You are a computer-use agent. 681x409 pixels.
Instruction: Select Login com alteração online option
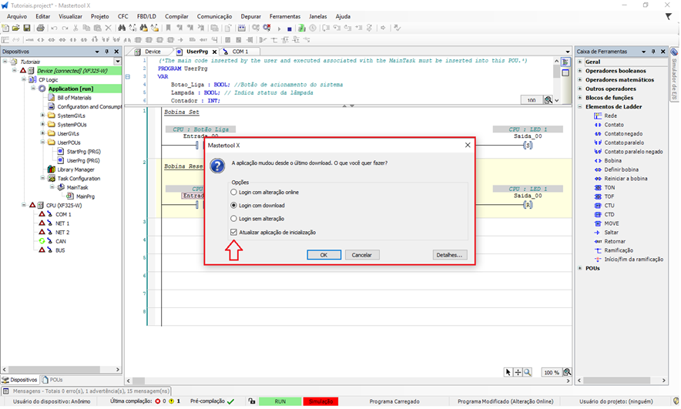(234, 192)
